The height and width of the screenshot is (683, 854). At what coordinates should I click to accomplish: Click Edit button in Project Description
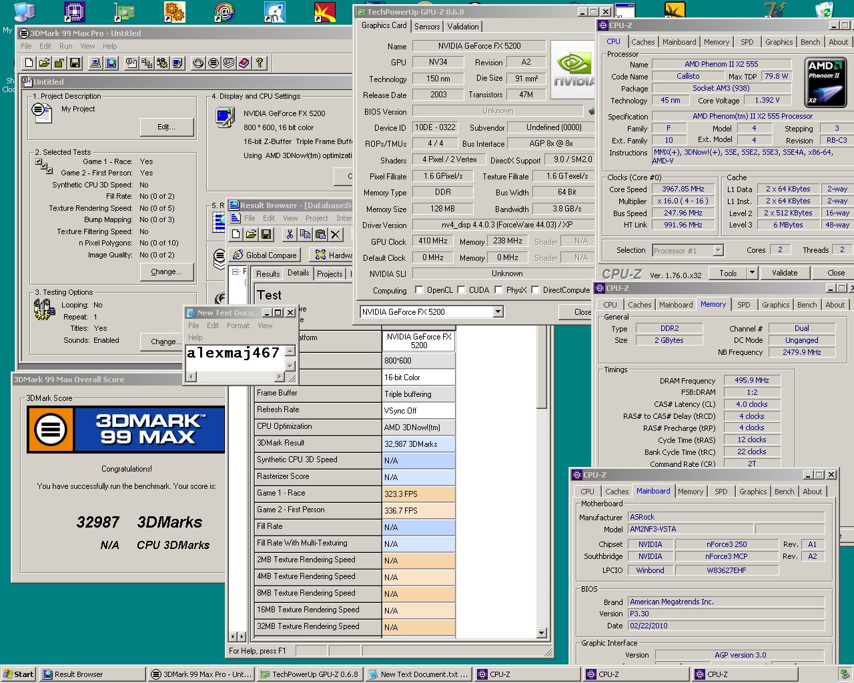pyautogui.click(x=167, y=127)
